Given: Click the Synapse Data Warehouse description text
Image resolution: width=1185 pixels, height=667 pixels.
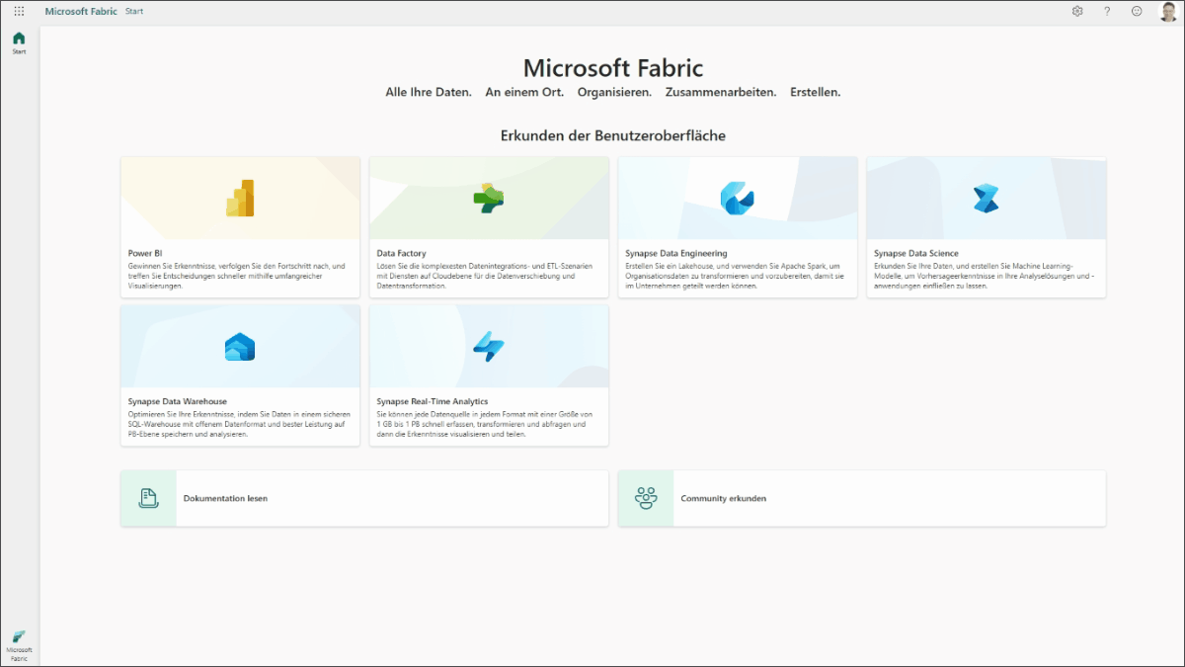Looking at the screenshot, I should [x=237, y=424].
